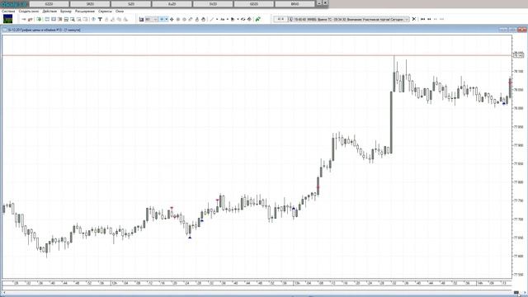Image resolution: width=528 pixels, height=297 pixels.
Task: Click the chart save icon before interval box
Action: point(141,20)
